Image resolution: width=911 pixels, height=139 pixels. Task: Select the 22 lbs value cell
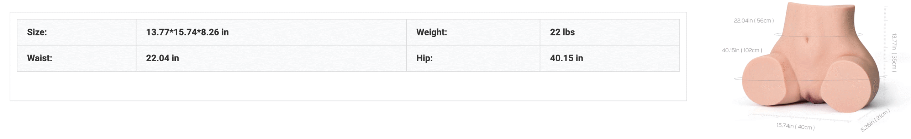[610, 32]
